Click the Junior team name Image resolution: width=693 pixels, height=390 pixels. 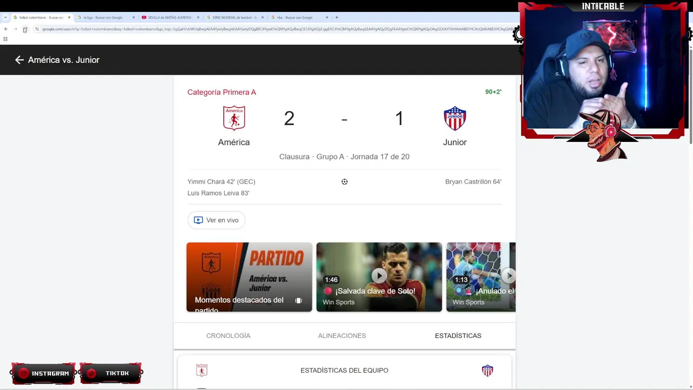455,142
